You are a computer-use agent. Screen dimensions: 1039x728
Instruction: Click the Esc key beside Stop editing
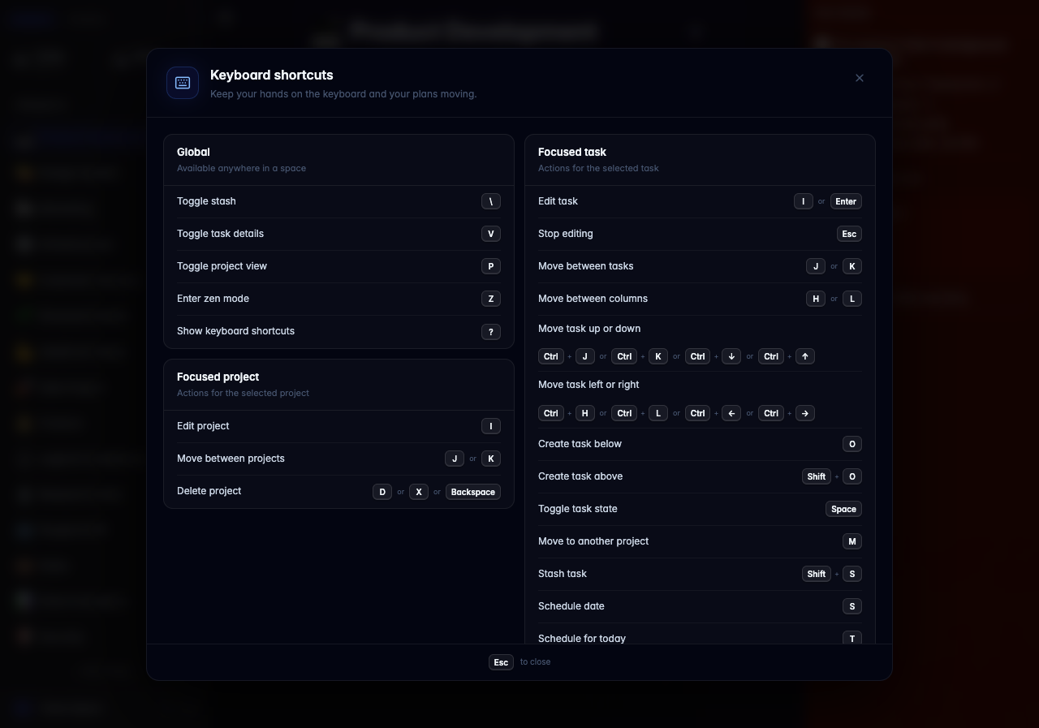point(849,234)
